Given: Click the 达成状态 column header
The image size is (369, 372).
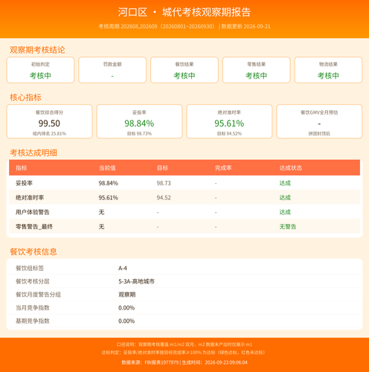Looking at the screenshot, I should (x=291, y=168).
